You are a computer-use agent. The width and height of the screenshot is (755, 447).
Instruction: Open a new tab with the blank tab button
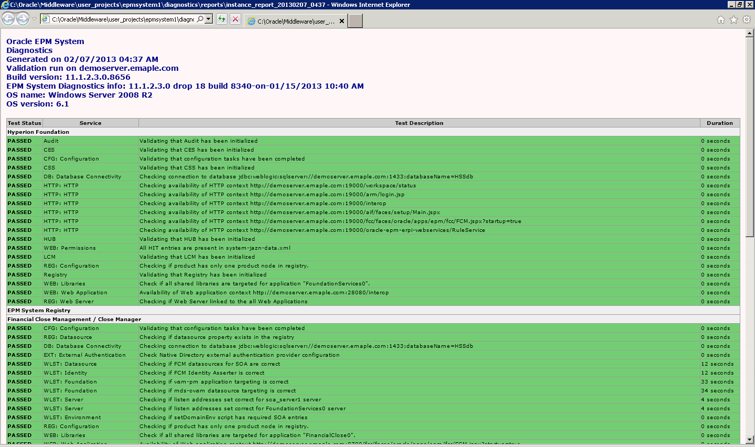355,21
